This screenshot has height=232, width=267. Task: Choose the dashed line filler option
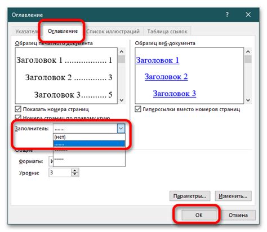click(89, 159)
